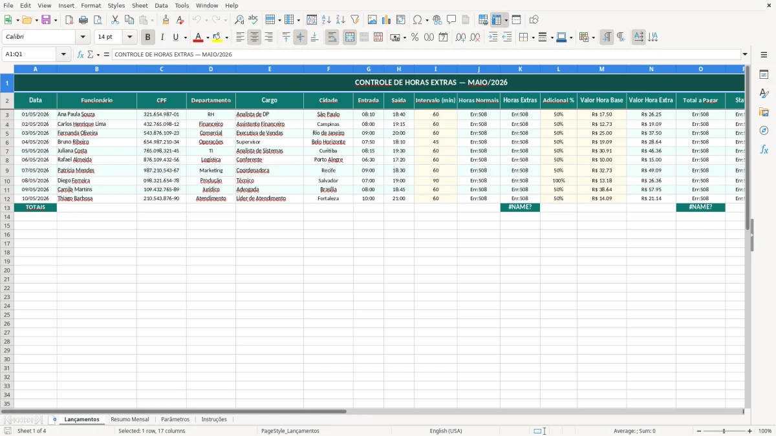
Task: Open the sidebar Navigator compass icon
Action: click(764, 130)
